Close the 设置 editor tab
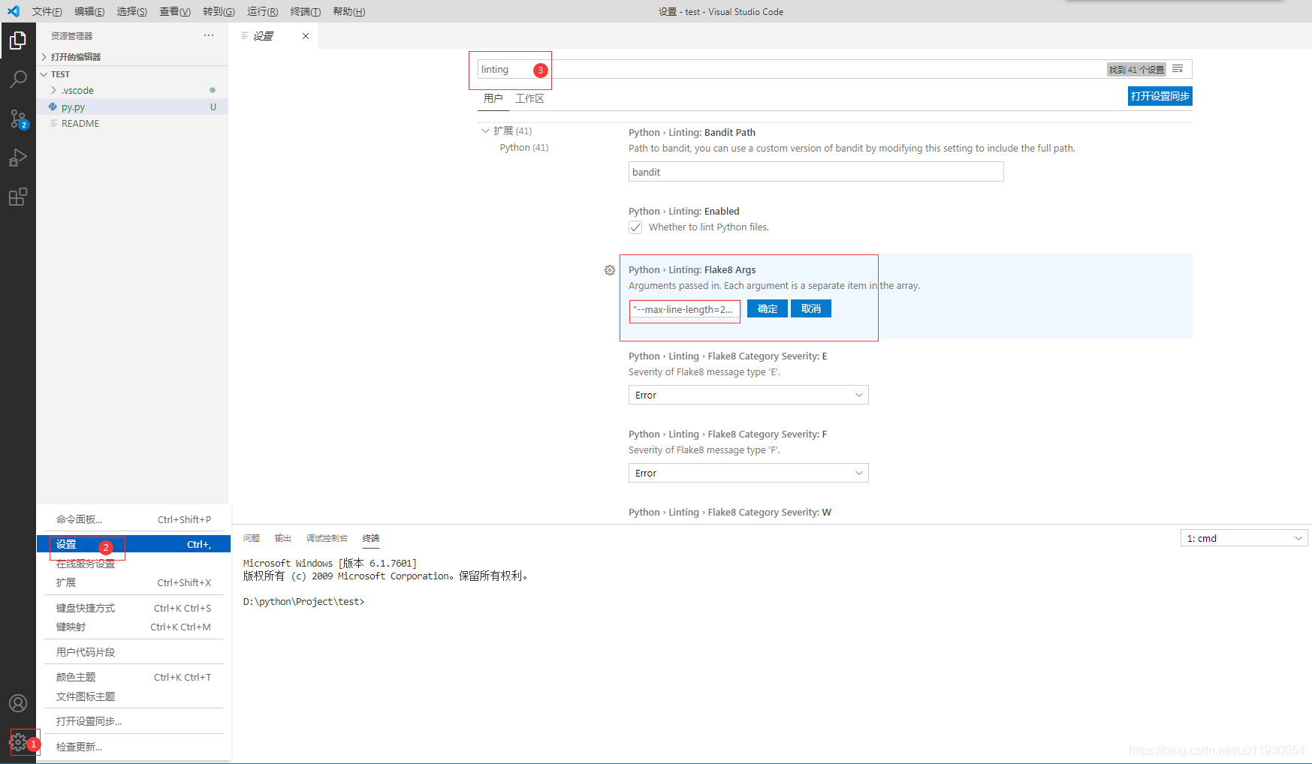Viewport: 1312px width, 764px height. click(x=306, y=36)
